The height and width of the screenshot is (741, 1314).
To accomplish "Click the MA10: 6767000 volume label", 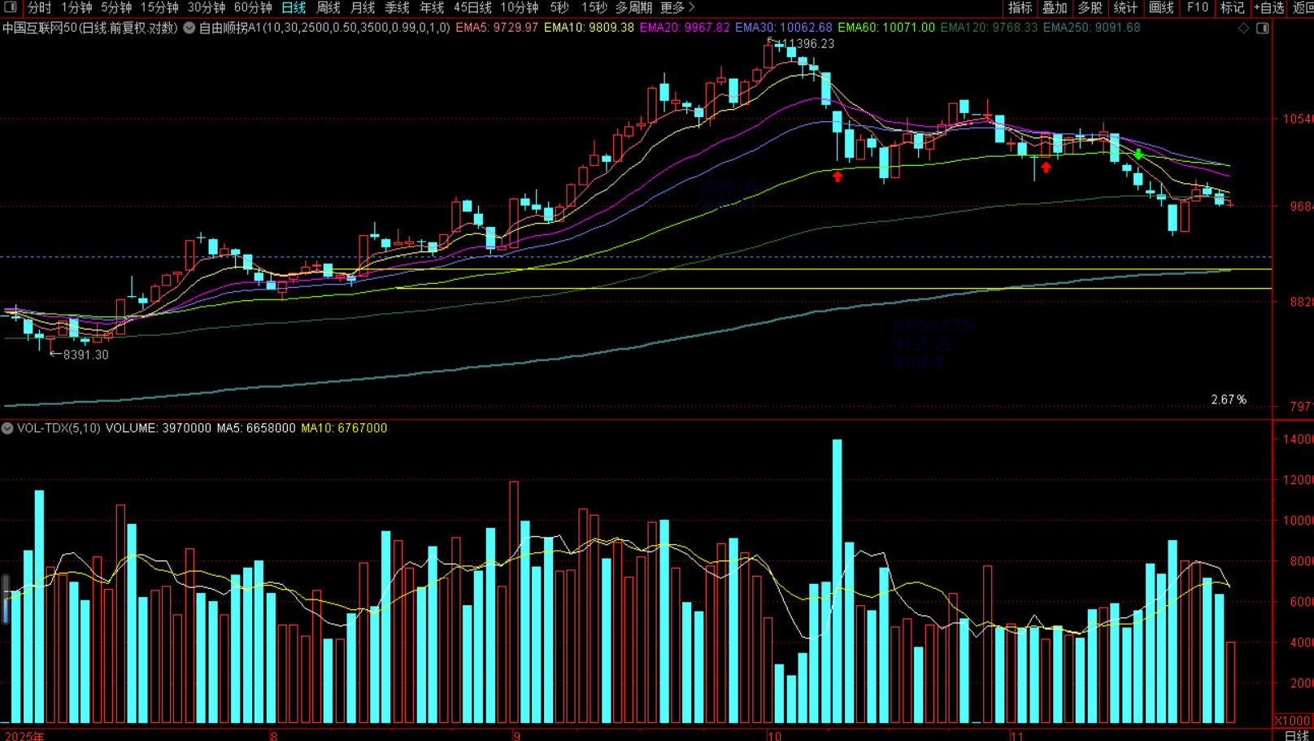I will (x=344, y=428).
